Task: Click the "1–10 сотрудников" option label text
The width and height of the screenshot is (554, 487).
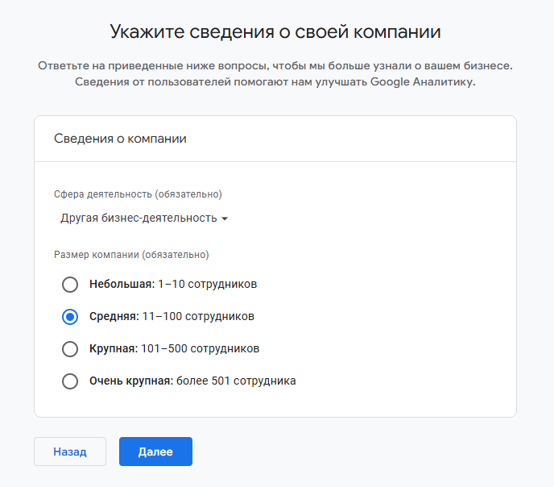Action: [208, 284]
